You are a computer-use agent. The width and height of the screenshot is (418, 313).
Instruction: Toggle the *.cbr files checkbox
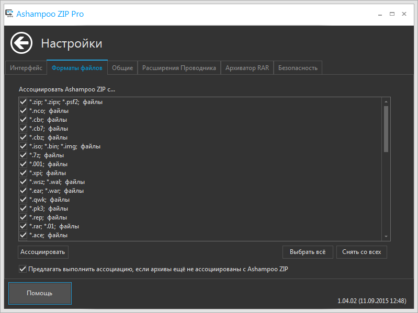23,120
